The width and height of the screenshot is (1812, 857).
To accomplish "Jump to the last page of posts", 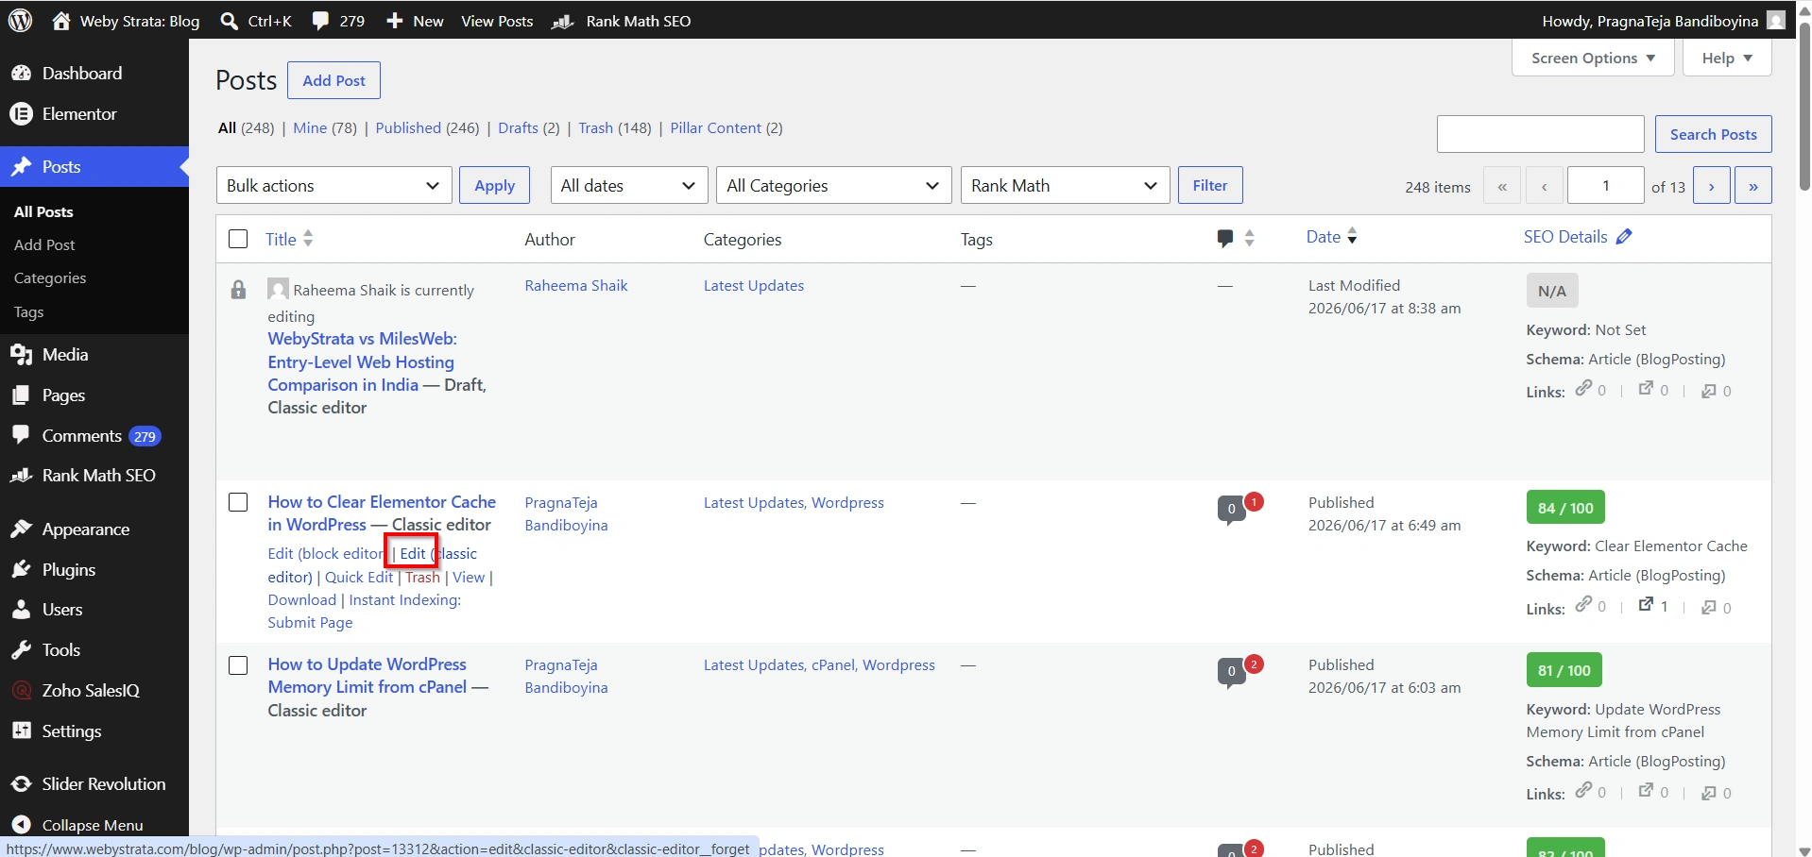I will (1753, 186).
